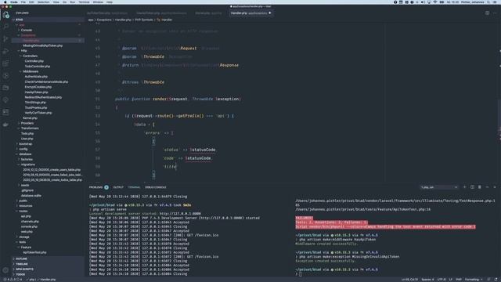Open web.php routes file
This screenshot has width=501, height=282.
27,232
